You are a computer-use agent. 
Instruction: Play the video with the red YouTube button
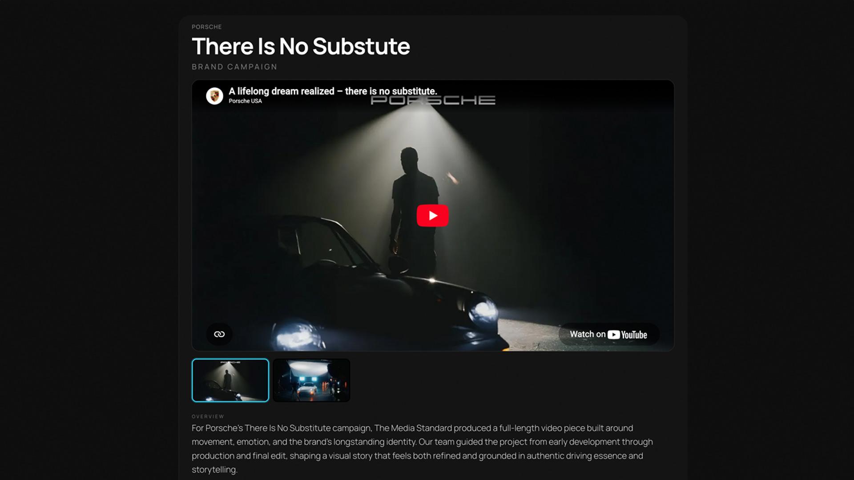pyautogui.click(x=432, y=216)
